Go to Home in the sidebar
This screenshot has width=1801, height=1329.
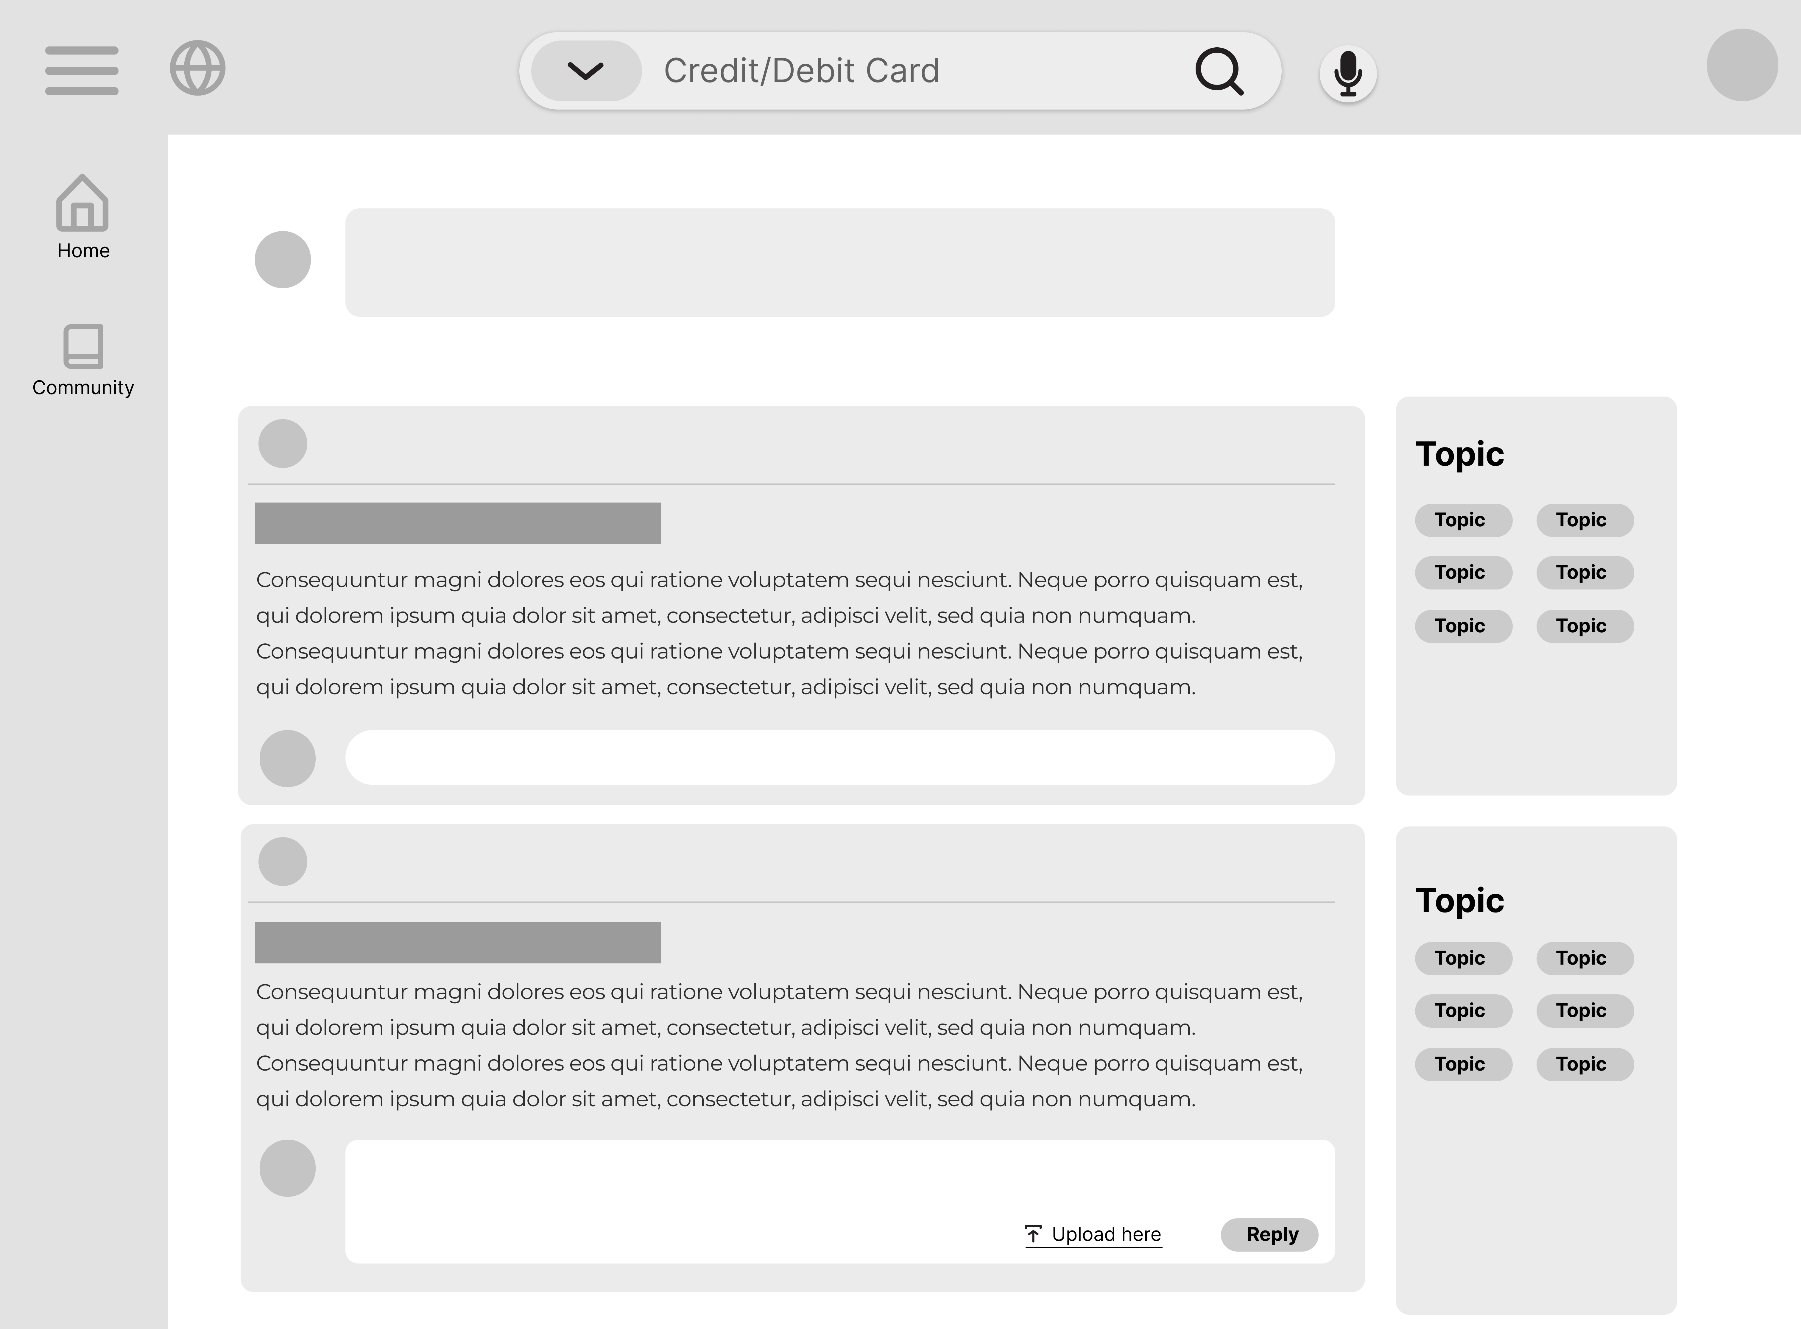tap(83, 250)
